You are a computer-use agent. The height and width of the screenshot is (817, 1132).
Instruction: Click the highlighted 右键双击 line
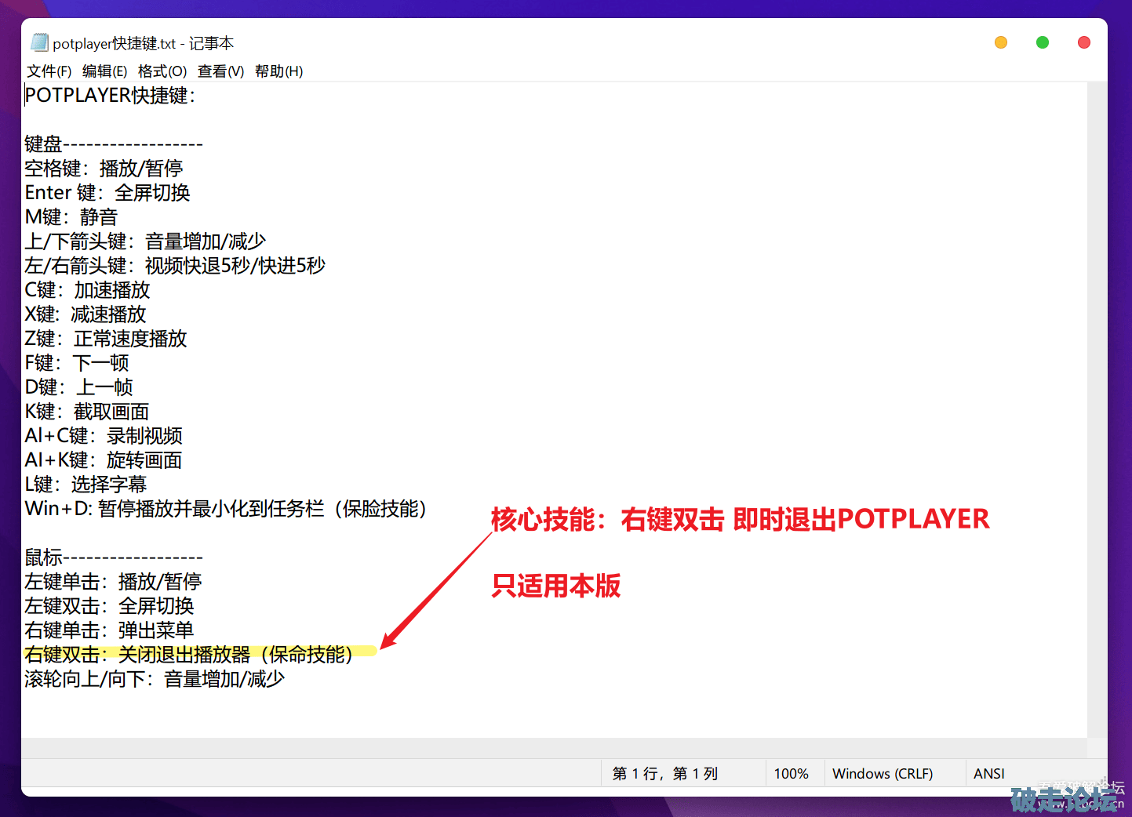[x=188, y=654]
